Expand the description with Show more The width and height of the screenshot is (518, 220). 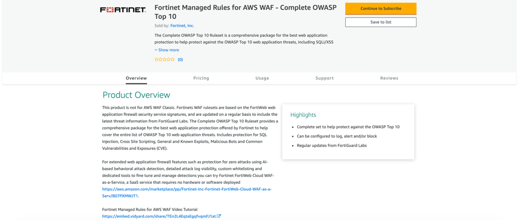(x=167, y=50)
